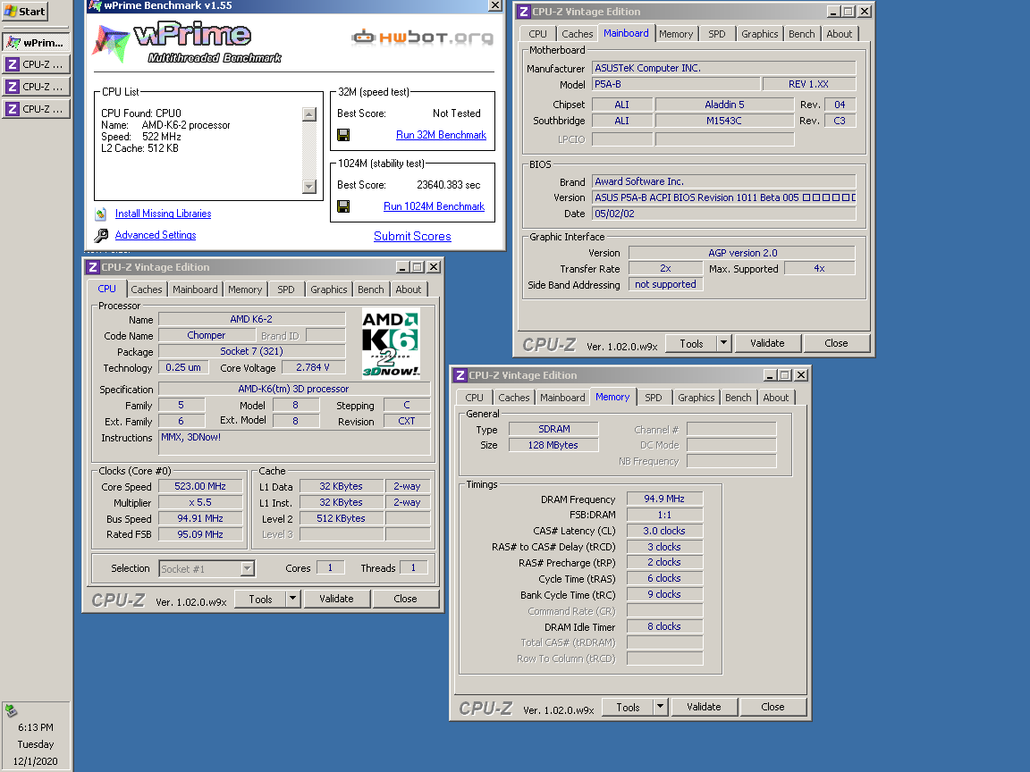Click Tools button in CPU window

coord(260,599)
